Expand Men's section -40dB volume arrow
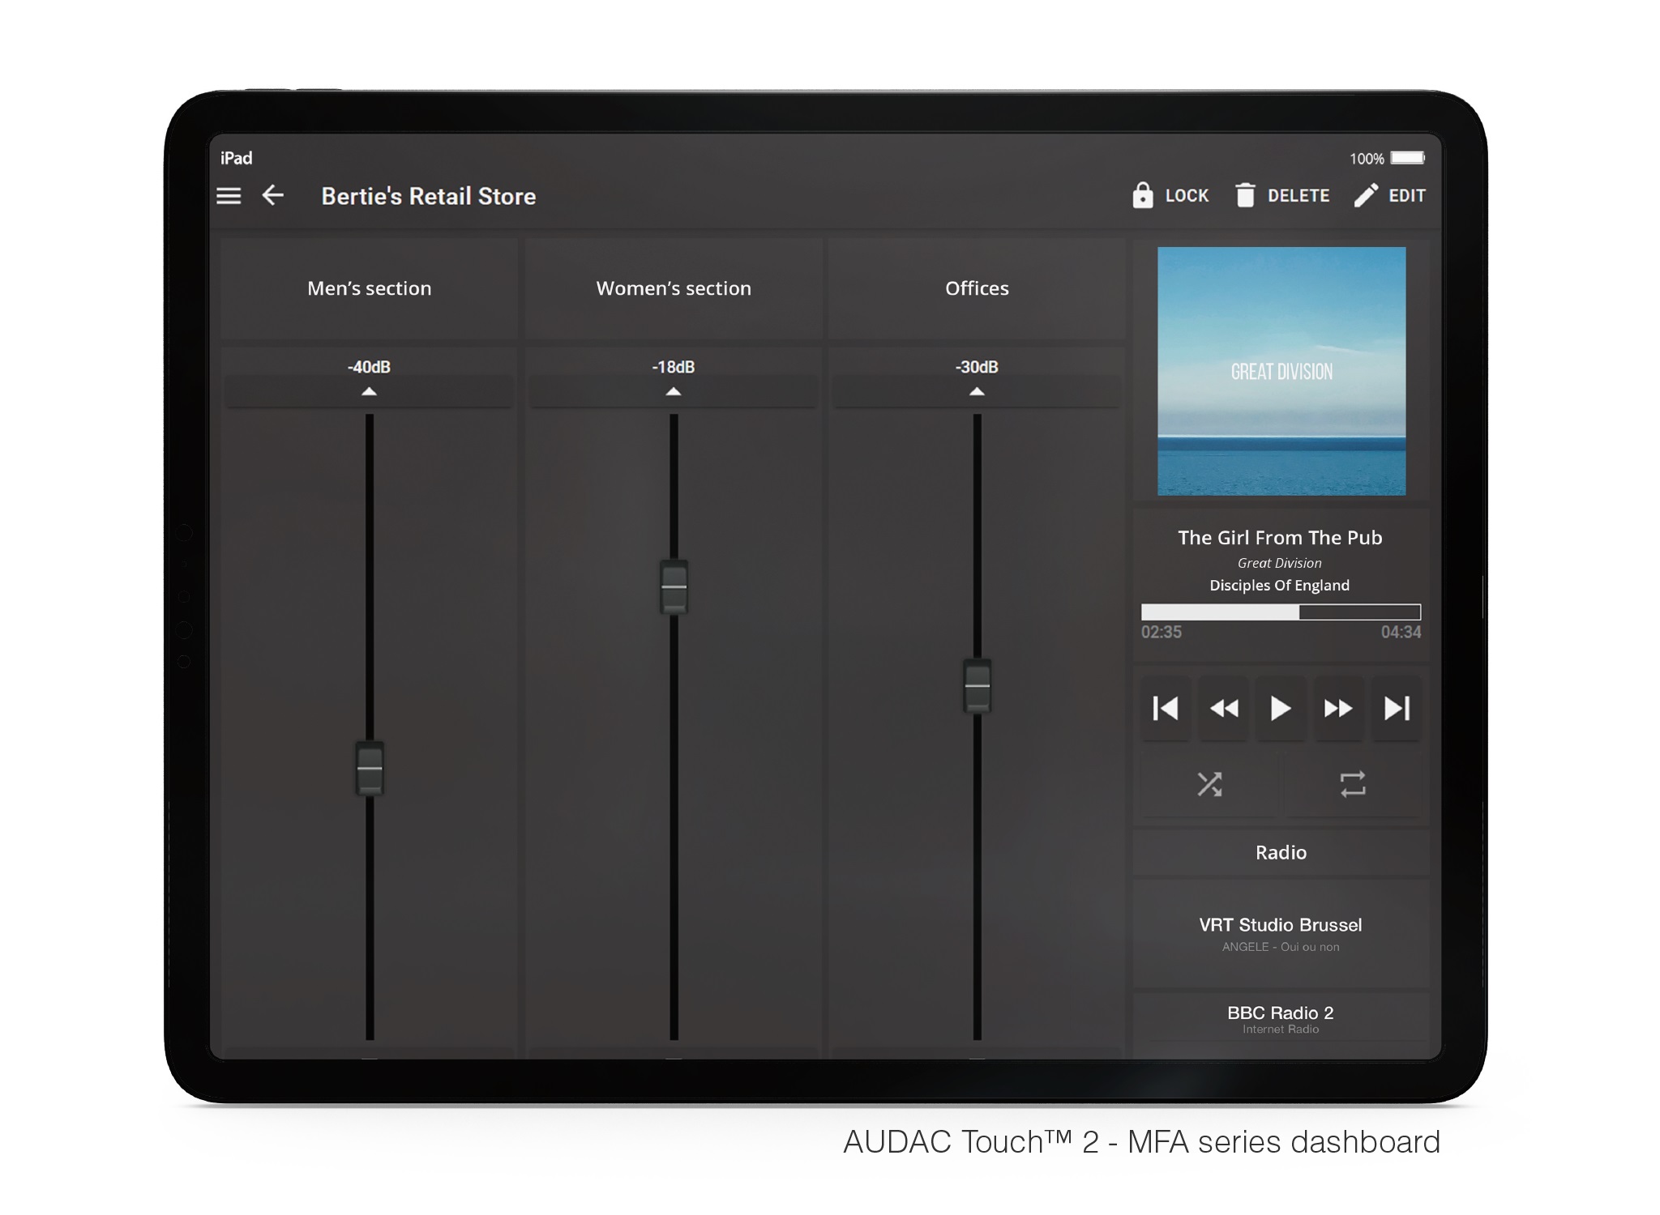Image resolution: width=1660 pixels, height=1215 pixels. [x=369, y=392]
